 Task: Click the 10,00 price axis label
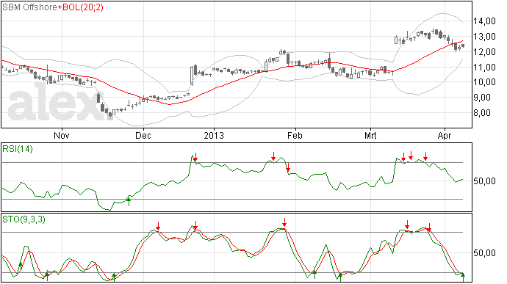pyautogui.click(x=484, y=82)
